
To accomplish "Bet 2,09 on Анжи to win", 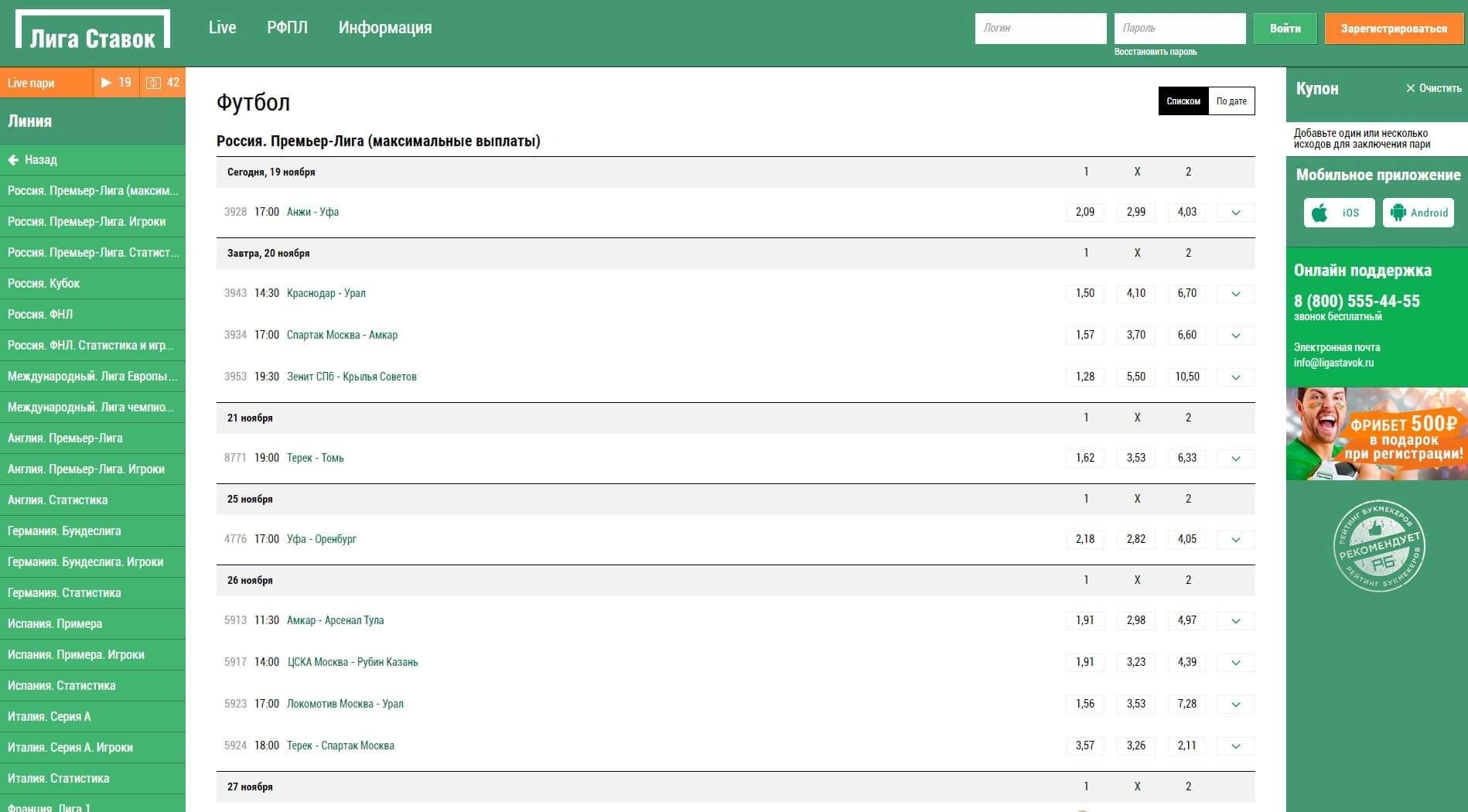I will pos(1085,212).
